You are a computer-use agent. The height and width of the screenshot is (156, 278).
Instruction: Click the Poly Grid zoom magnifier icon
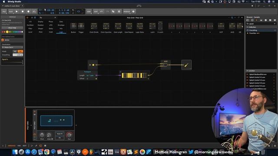(x=232, y=18)
